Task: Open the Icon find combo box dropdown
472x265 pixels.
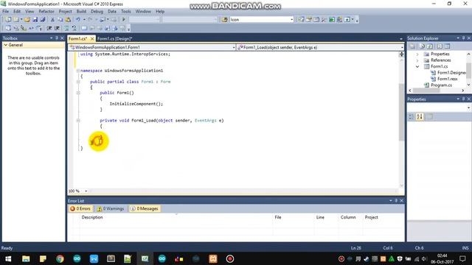Action: point(292,20)
